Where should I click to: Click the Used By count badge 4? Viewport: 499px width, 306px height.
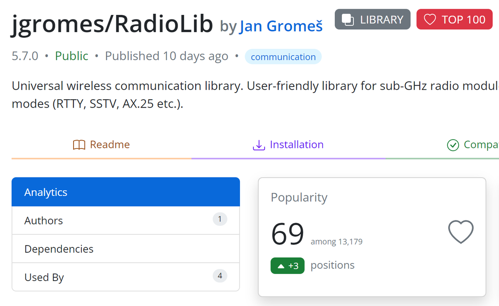(220, 276)
